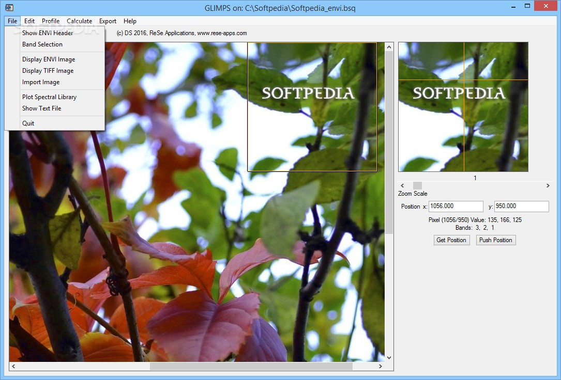Image resolution: width=561 pixels, height=380 pixels.
Task: Open the File menu
Action: click(12, 21)
